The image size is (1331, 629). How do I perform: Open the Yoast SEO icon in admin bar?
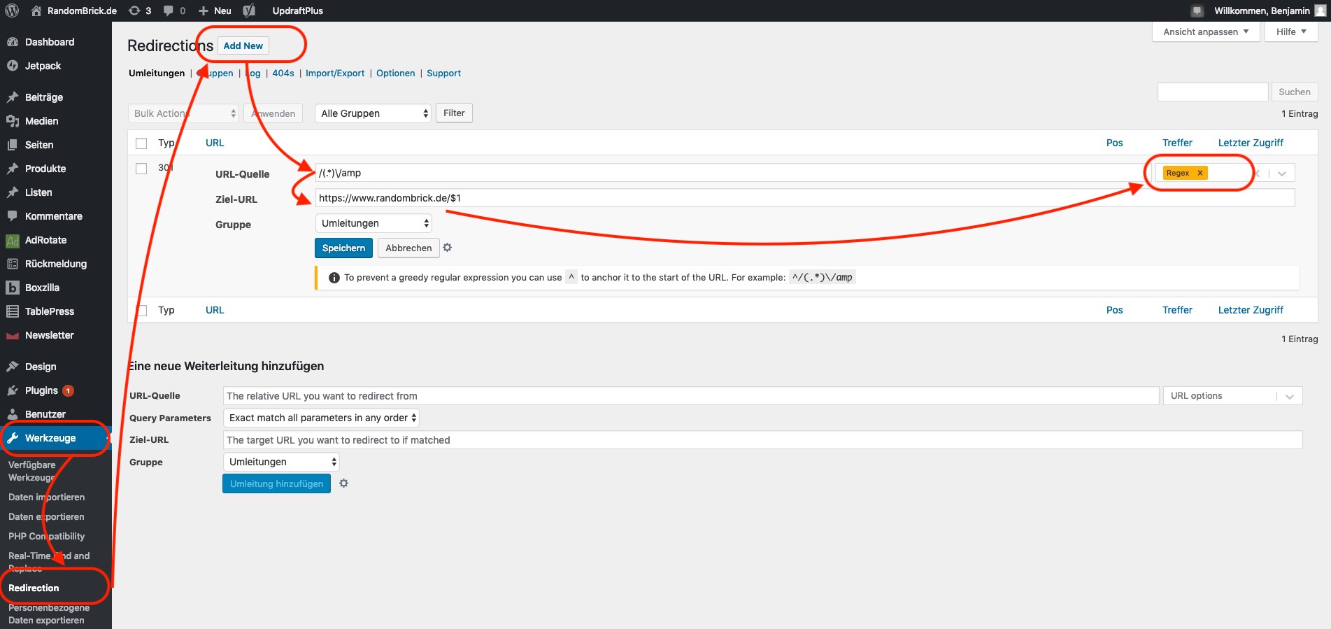249,10
